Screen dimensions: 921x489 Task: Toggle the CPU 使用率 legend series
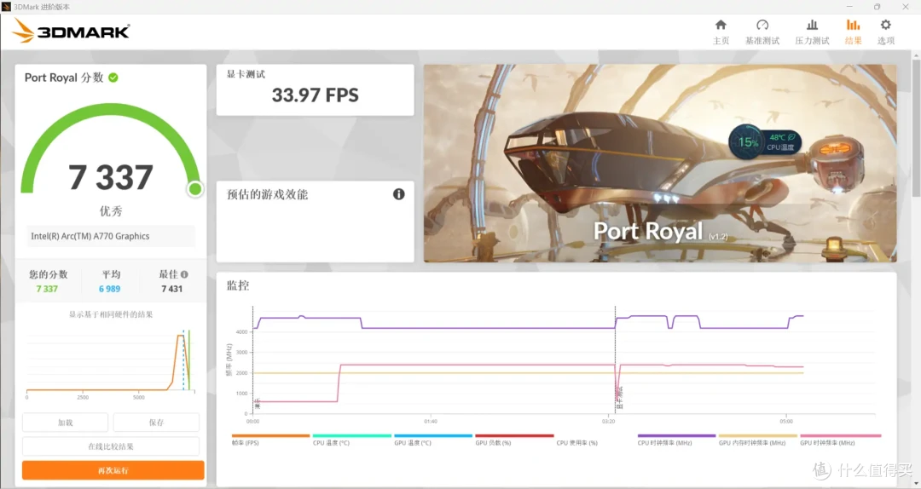(576, 443)
